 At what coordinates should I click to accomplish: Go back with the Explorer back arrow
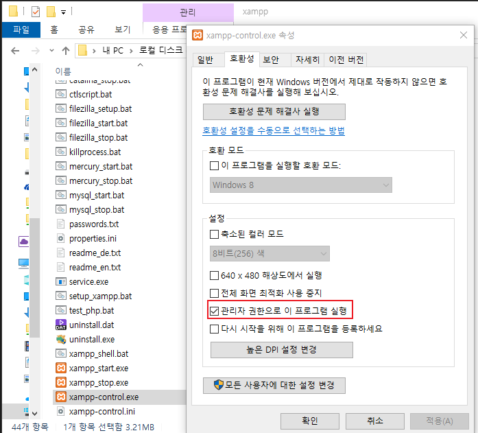[15, 51]
